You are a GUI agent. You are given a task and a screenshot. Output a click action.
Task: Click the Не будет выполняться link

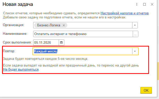(x=21, y=70)
